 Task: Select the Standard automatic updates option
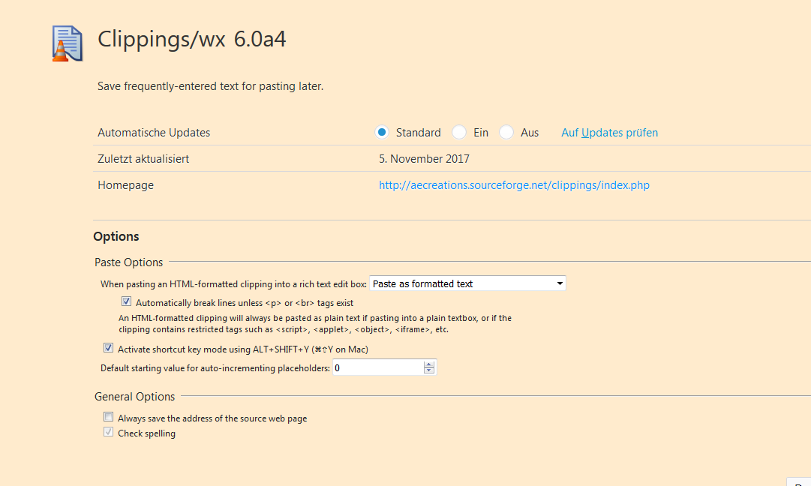click(x=382, y=132)
